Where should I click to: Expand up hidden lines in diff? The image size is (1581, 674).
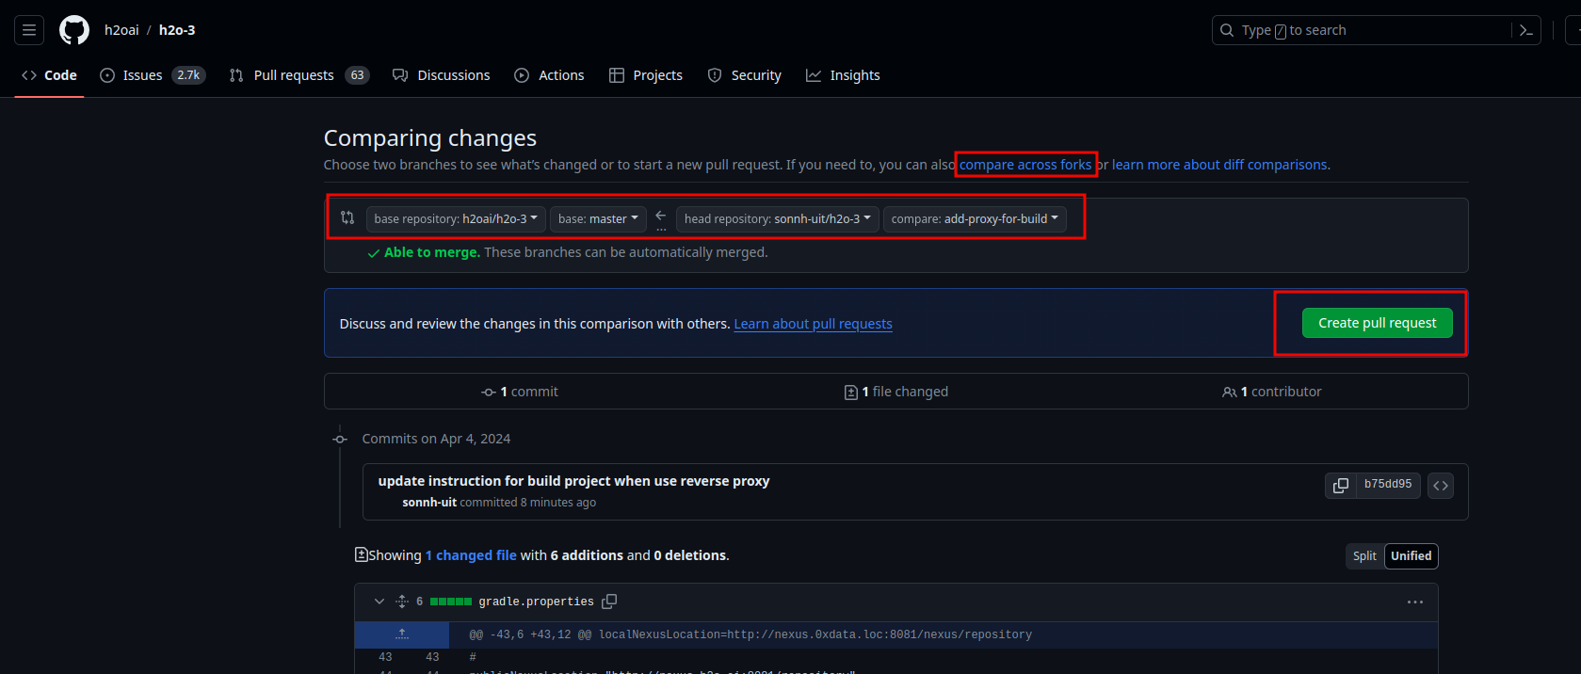click(x=402, y=634)
